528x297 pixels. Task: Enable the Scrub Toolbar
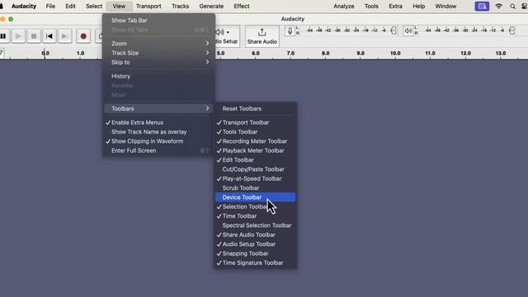pos(255,188)
